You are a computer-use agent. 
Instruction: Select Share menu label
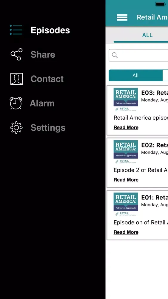coord(43,54)
